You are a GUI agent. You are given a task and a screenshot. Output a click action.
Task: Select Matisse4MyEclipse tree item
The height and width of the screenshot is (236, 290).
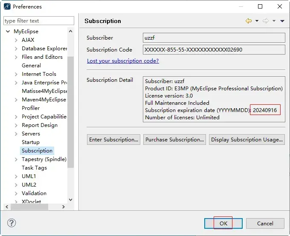tap(44, 91)
